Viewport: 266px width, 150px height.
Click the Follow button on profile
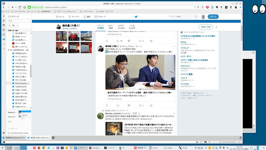pyautogui.click(x=205, y=27)
